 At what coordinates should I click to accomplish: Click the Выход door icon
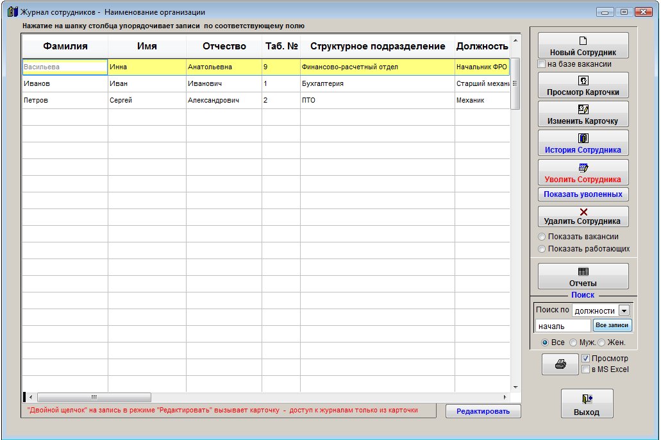(x=587, y=399)
